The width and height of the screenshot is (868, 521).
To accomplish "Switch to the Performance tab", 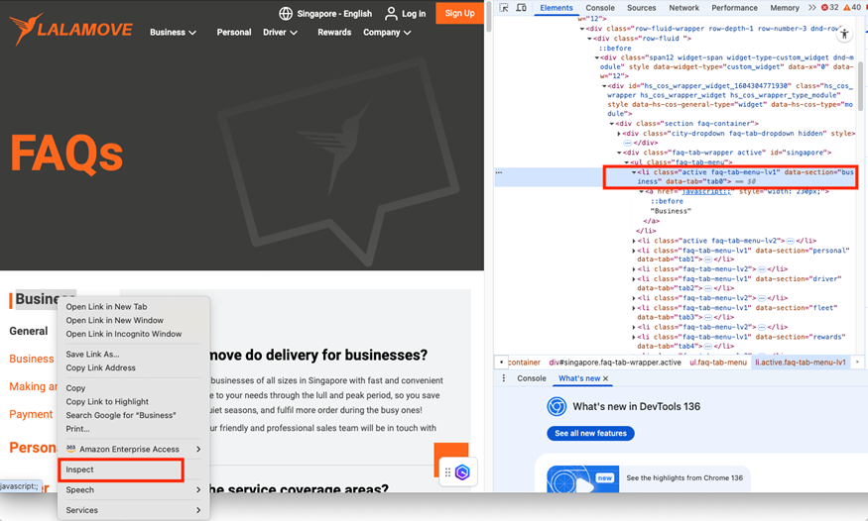I will pyautogui.click(x=735, y=8).
